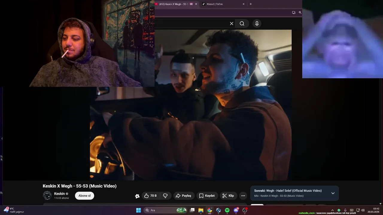Expand the Sonraki playlist panel chevron
Viewport: 383px width, 215px height.
[x=333, y=193]
